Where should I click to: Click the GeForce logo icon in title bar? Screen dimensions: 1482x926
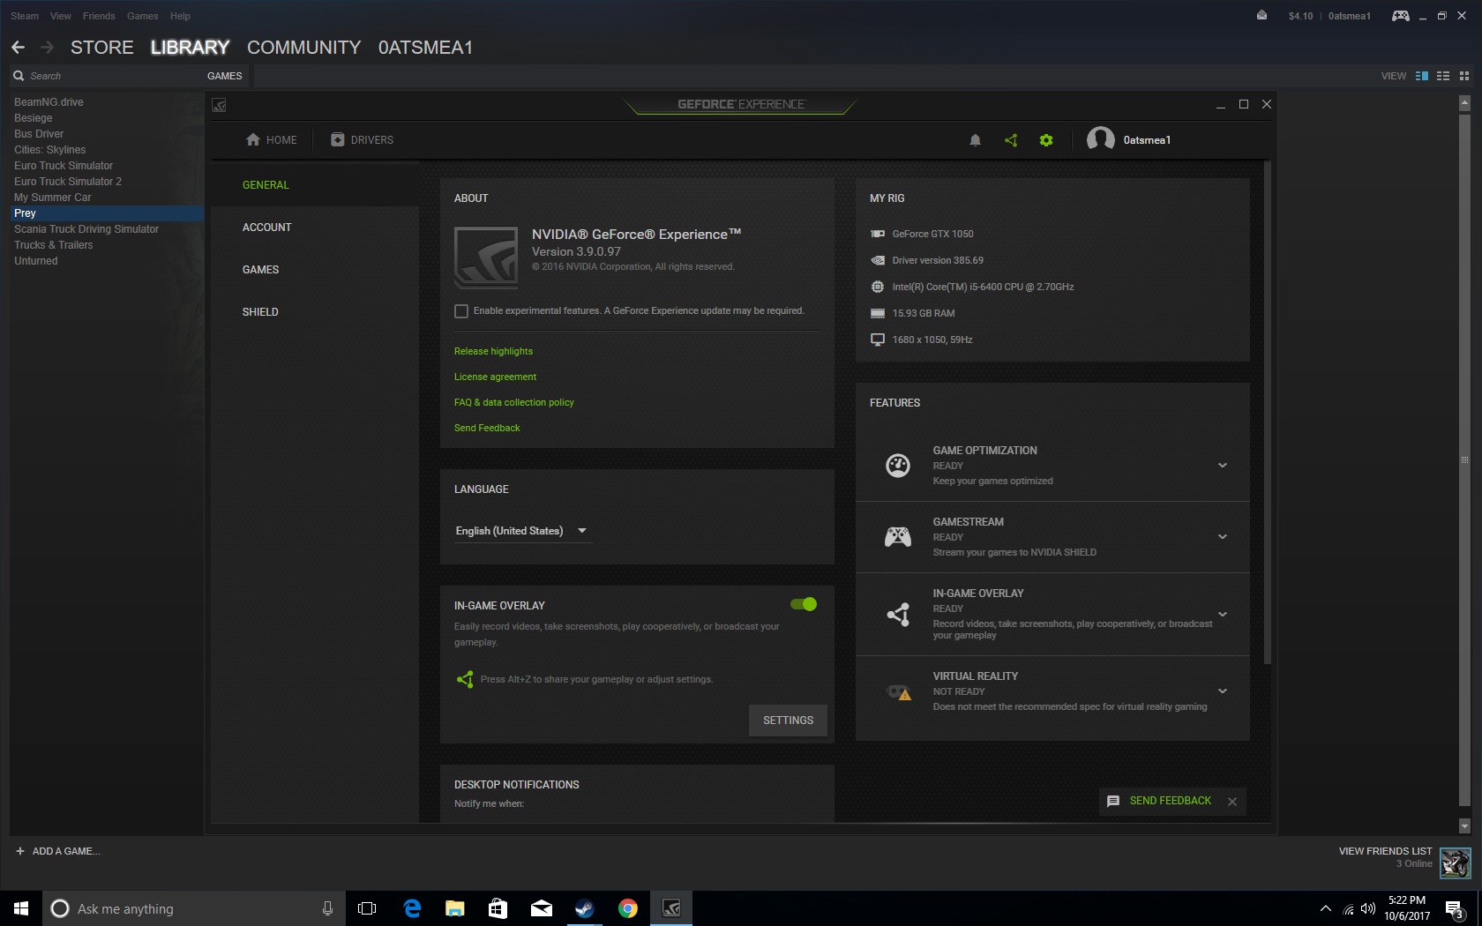[x=220, y=105]
